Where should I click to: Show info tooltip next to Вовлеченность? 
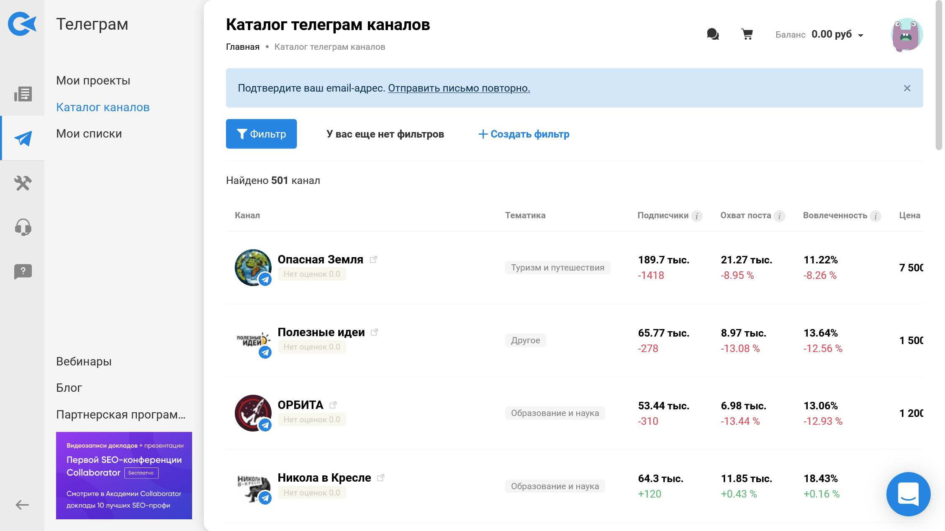pos(876,216)
